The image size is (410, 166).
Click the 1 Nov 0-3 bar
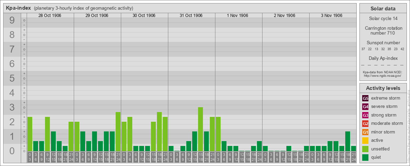[x=218, y=134]
